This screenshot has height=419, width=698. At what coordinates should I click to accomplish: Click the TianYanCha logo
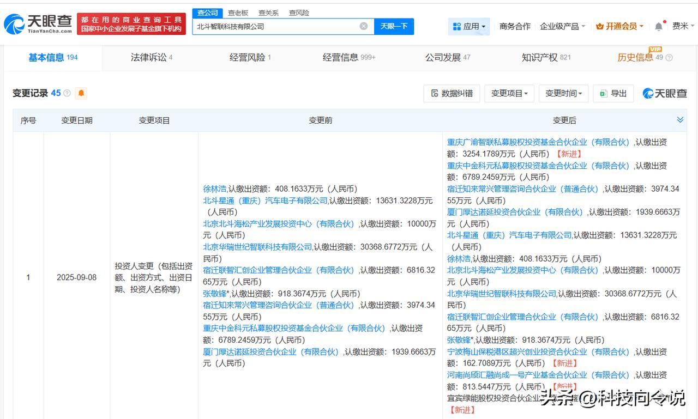click(x=38, y=23)
